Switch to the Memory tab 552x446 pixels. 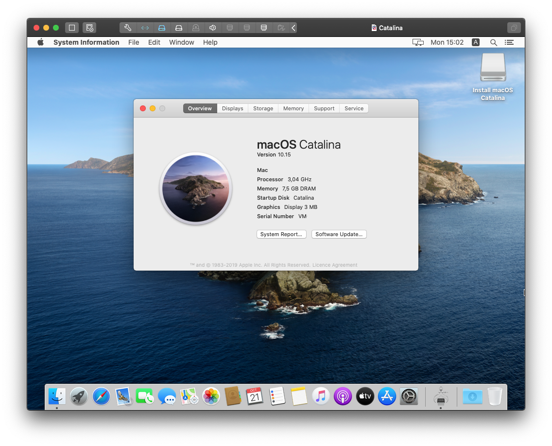click(x=293, y=108)
